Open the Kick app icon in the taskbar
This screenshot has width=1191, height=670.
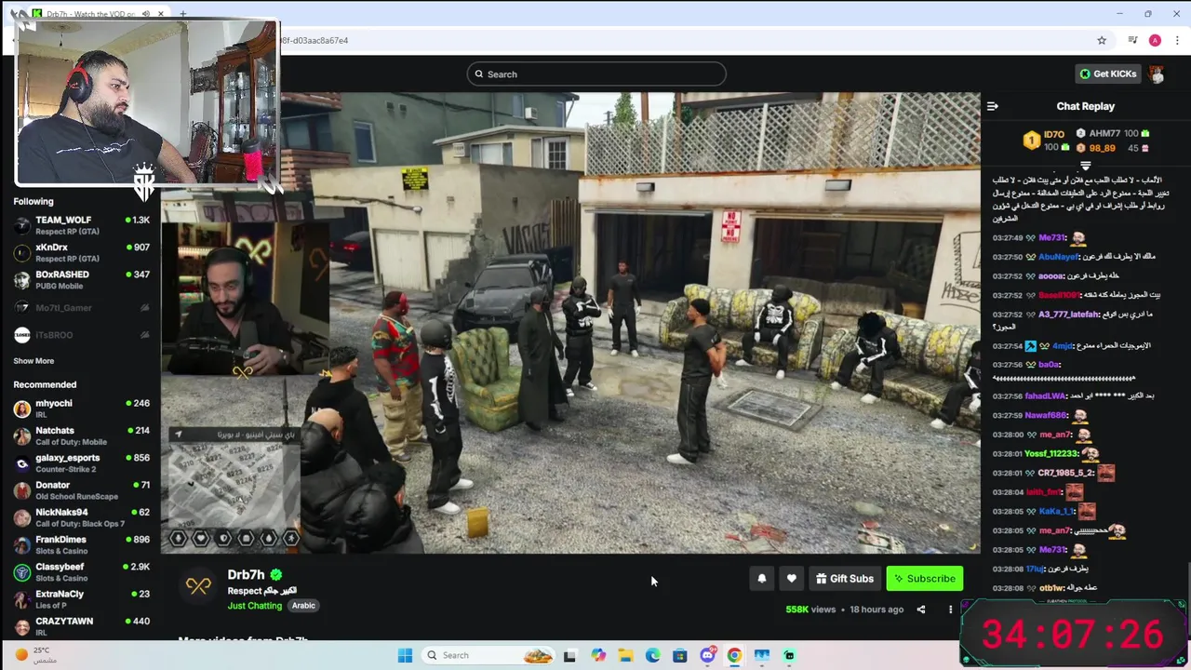[789, 655]
